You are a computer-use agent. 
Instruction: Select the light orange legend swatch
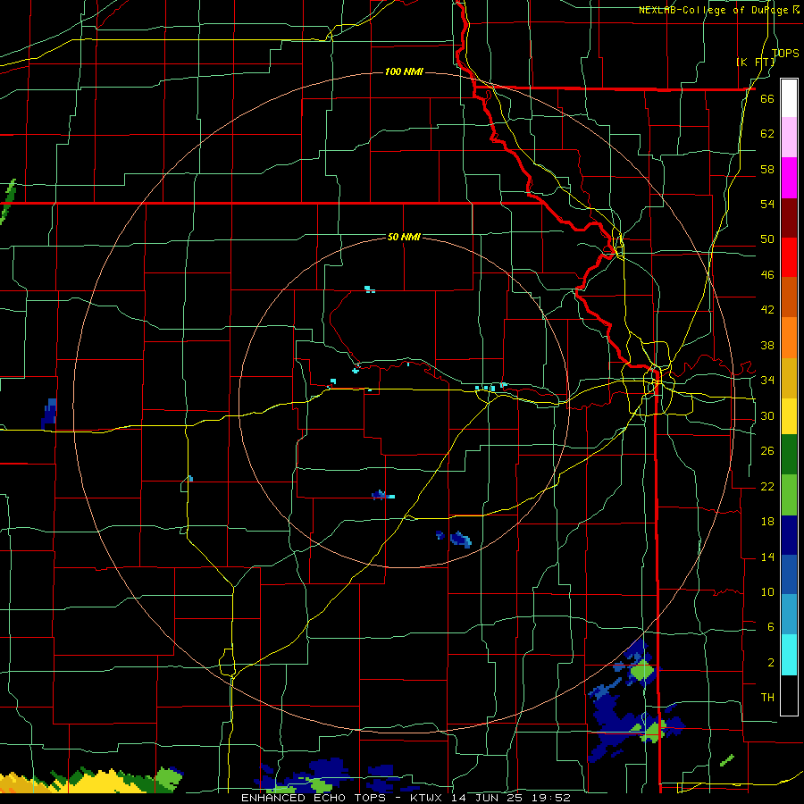789,338
